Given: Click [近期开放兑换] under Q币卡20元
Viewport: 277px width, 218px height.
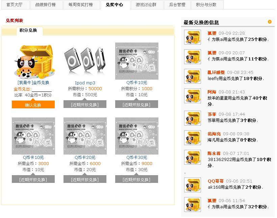Looking at the screenshot, I should tap(85, 179).
